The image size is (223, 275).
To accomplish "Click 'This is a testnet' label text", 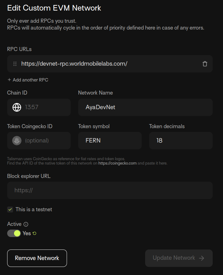I will point(34,209).
